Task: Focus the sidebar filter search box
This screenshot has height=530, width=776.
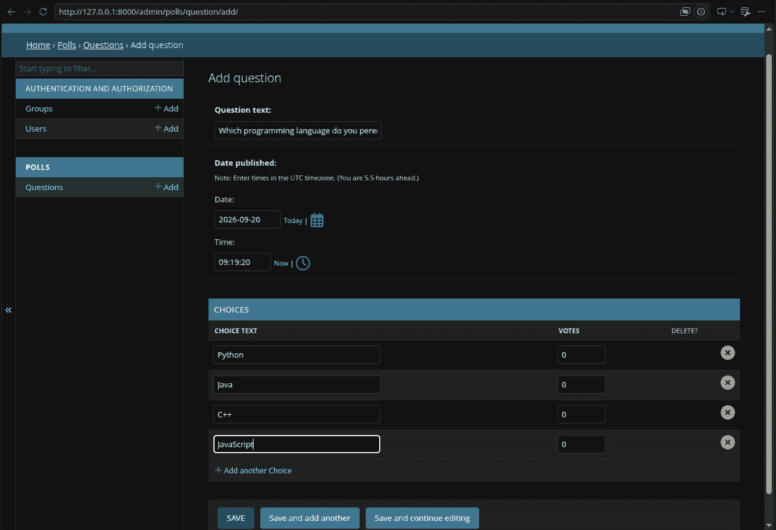Action: pyautogui.click(x=99, y=69)
